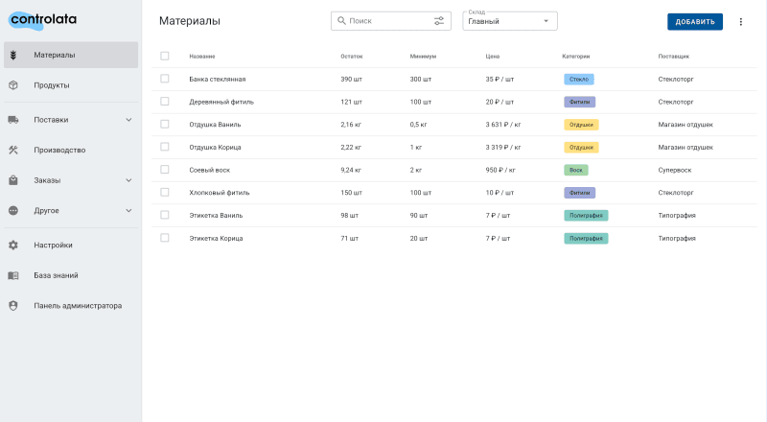Select the Соевый воск row checkbox
This screenshot has width=767, height=422.
[x=165, y=170]
